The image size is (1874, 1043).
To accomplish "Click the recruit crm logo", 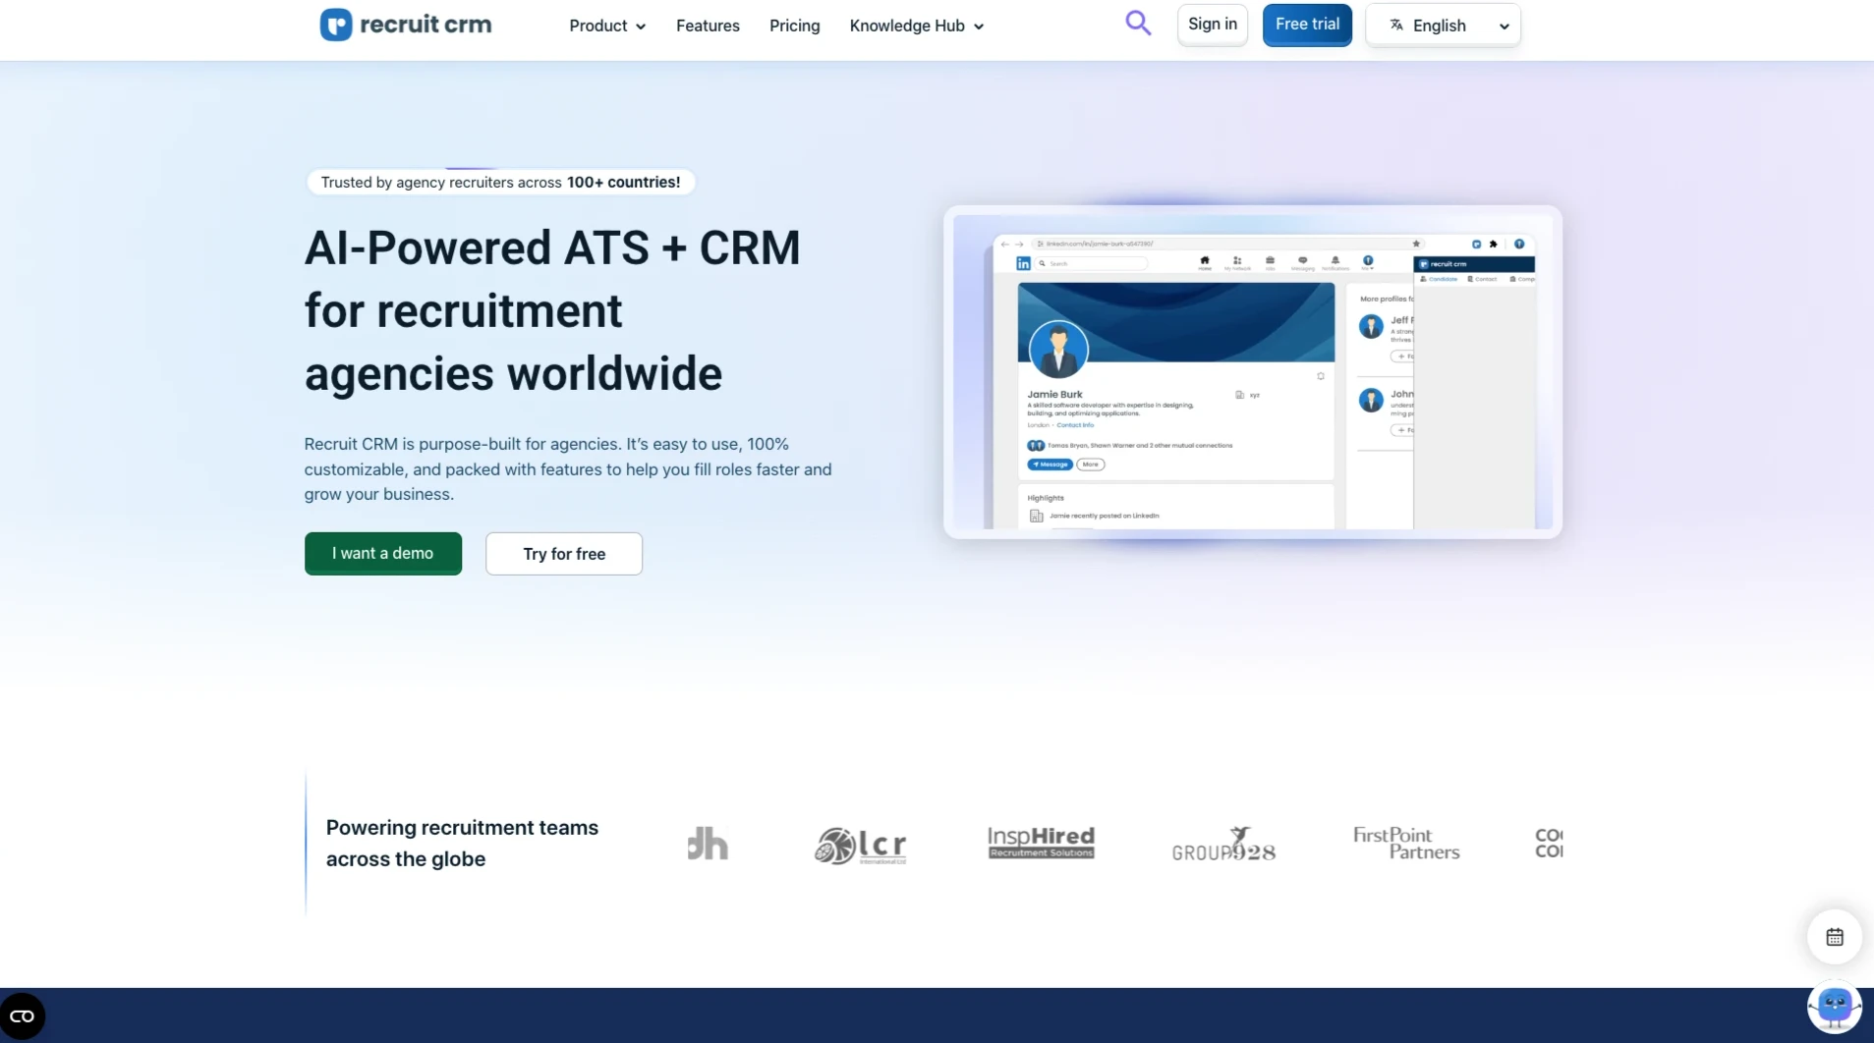I will pyautogui.click(x=405, y=24).
